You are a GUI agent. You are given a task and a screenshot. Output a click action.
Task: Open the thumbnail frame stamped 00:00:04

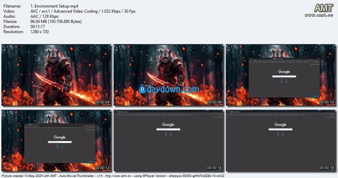56,75
